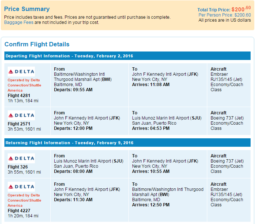Click the Flight 4281 number label
The image size is (255, 224).
(x=19, y=96)
